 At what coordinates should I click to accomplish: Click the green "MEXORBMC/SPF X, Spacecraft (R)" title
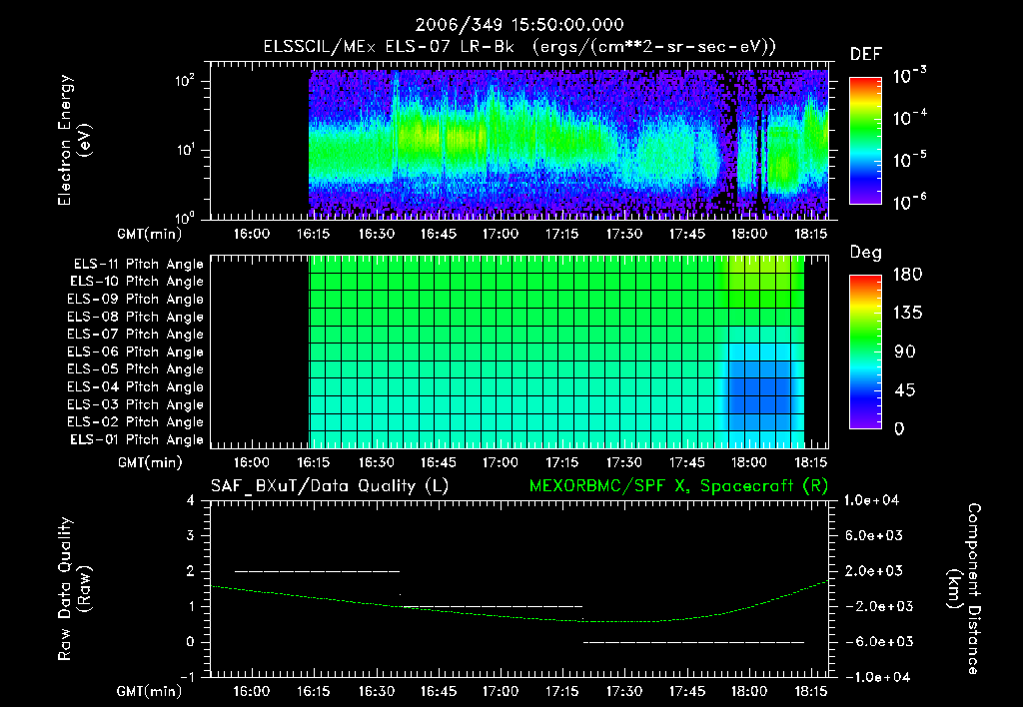click(x=678, y=486)
